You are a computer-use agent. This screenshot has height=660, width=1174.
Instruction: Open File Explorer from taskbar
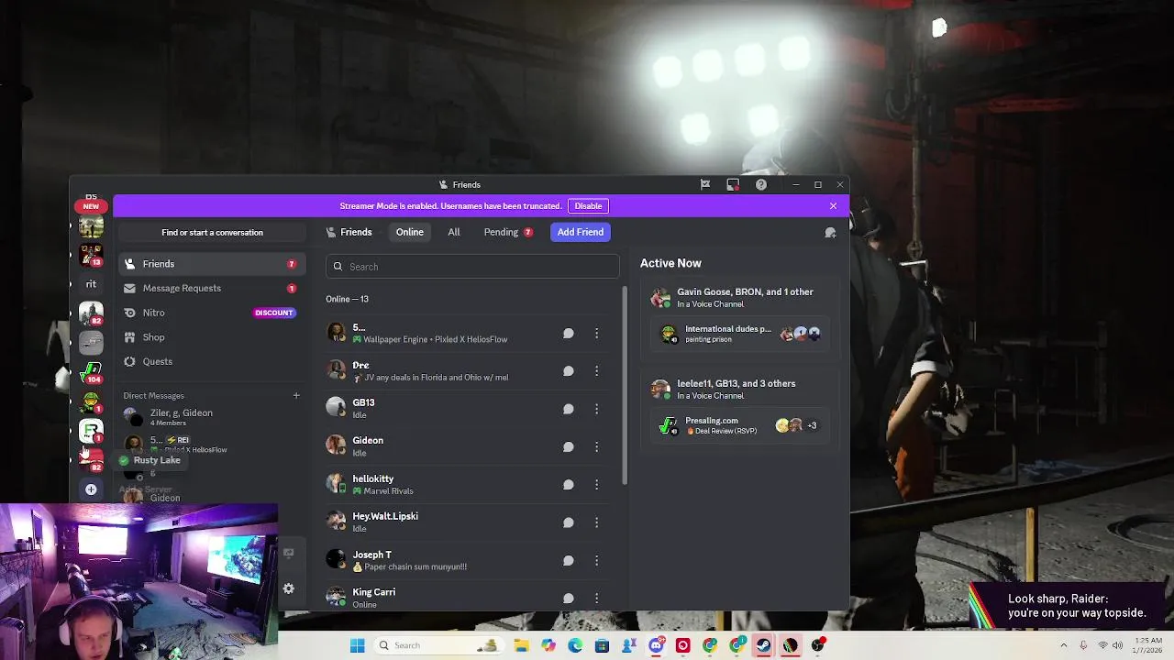click(521, 645)
